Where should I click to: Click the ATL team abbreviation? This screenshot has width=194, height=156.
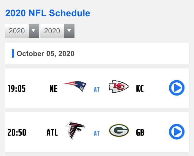(52, 132)
